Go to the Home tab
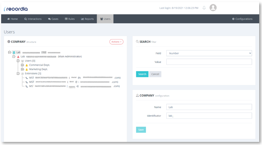 13,19
